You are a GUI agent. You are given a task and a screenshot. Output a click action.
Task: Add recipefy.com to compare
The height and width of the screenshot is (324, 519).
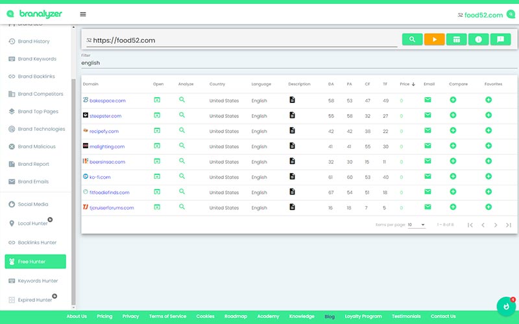pyautogui.click(x=453, y=130)
